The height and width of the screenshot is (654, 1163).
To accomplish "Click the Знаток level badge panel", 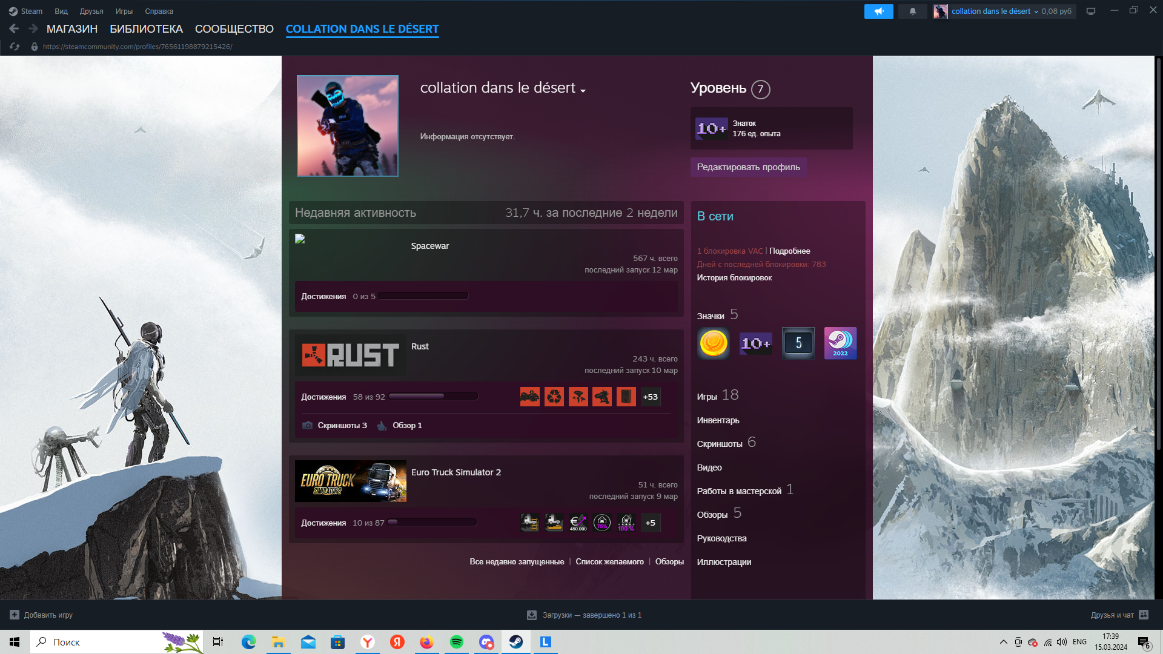I will (x=772, y=128).
